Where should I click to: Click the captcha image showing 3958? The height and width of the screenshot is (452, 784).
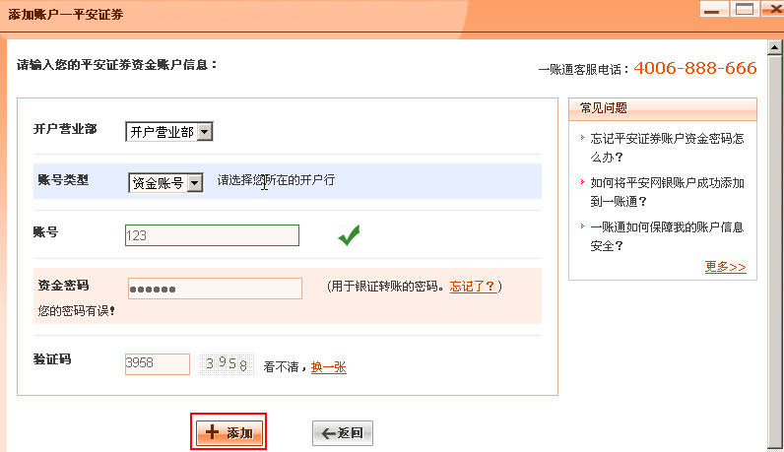[x=228, y=364]
